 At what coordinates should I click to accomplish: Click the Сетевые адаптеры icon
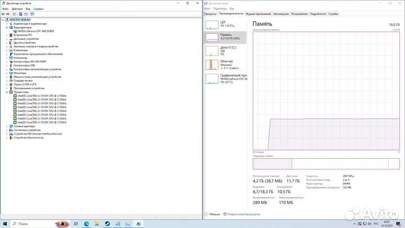pyautogui.click(x=11, y=126)
